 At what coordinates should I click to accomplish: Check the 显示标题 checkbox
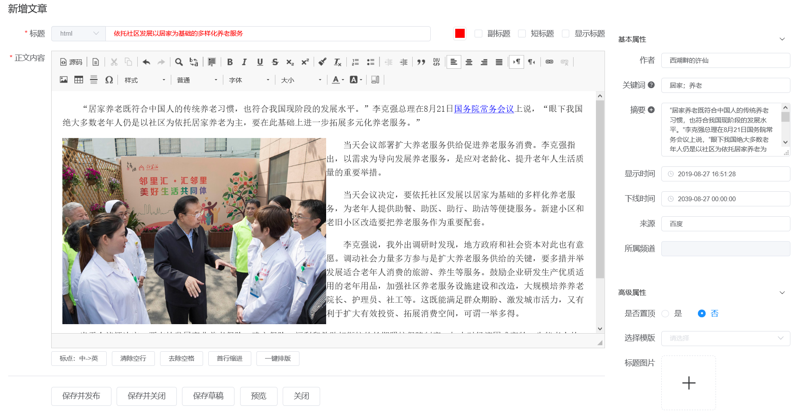(566, 34)
